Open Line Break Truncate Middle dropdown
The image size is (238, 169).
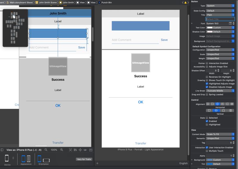pos(220,91)
